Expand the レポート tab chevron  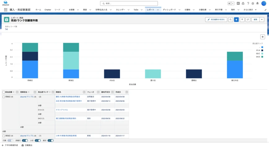(x=158, y=10)
